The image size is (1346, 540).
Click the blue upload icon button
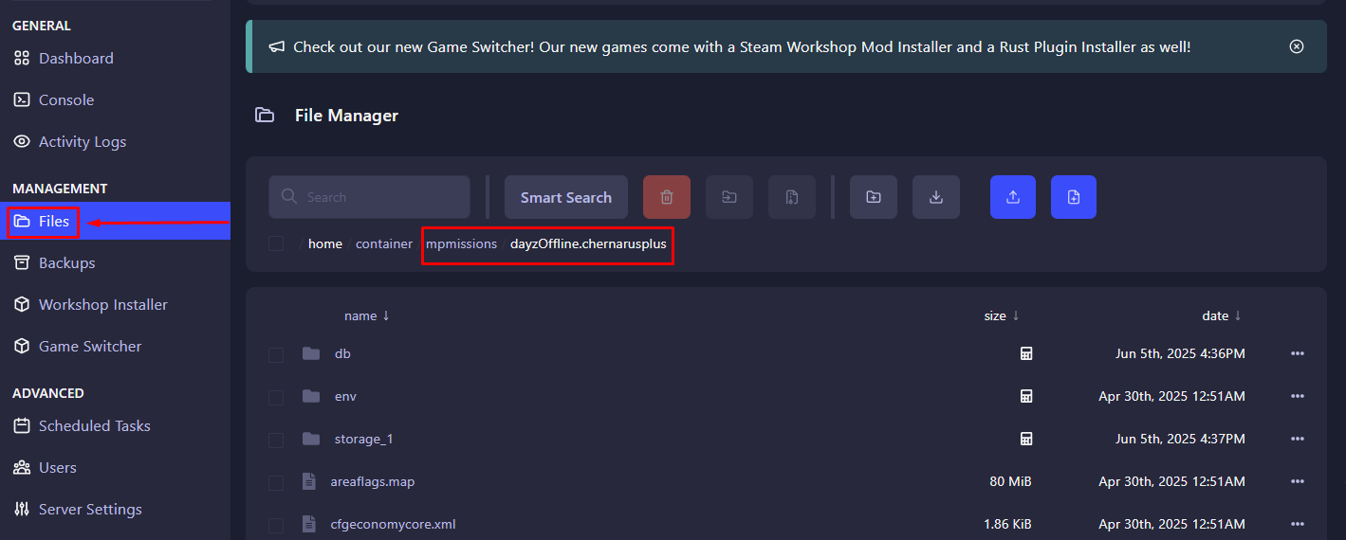(x=1013, y=197)
